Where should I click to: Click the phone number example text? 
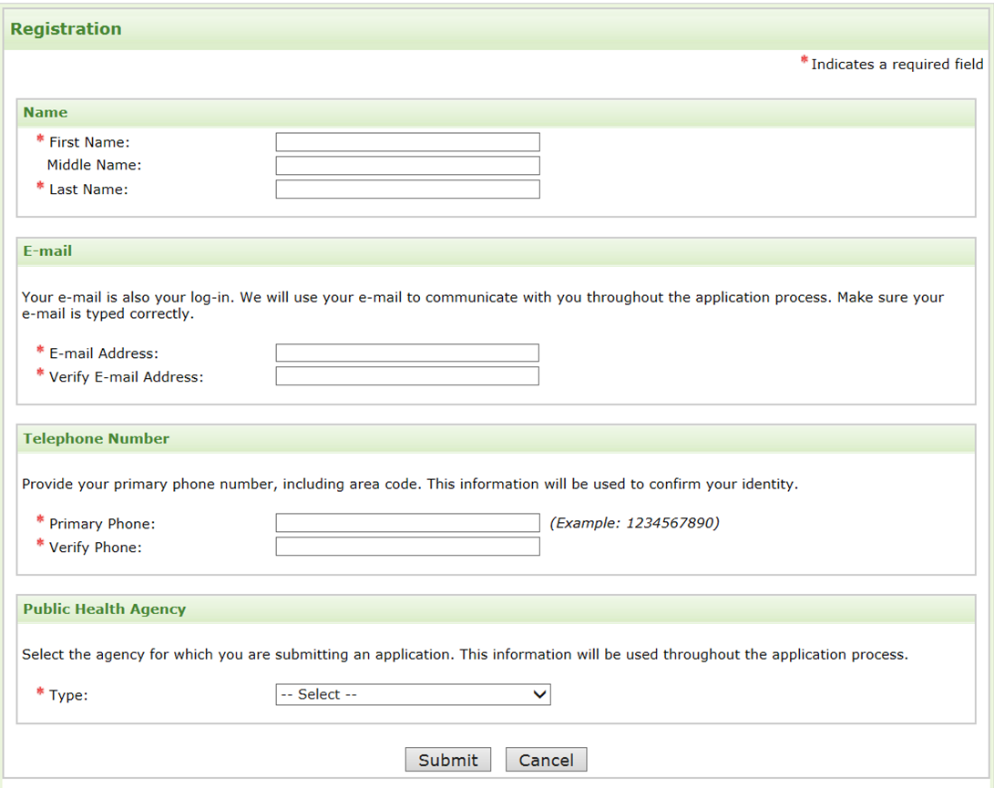point(634,523)
